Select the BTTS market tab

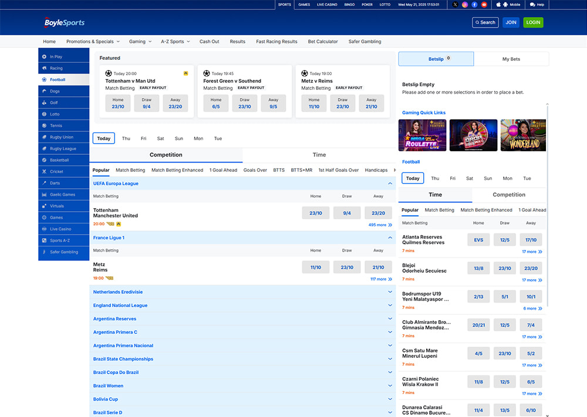coord(279,170)
